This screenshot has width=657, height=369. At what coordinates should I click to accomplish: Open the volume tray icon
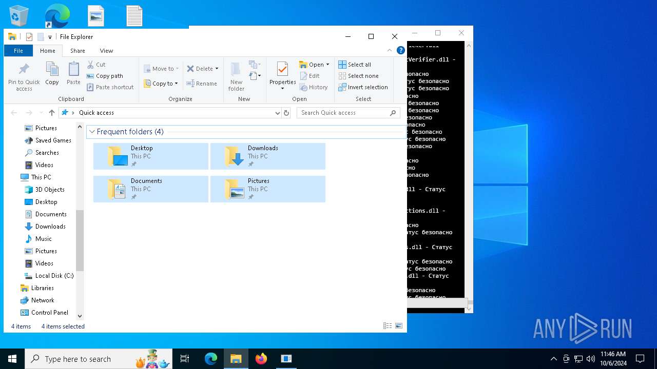click(x=591, y=359)
